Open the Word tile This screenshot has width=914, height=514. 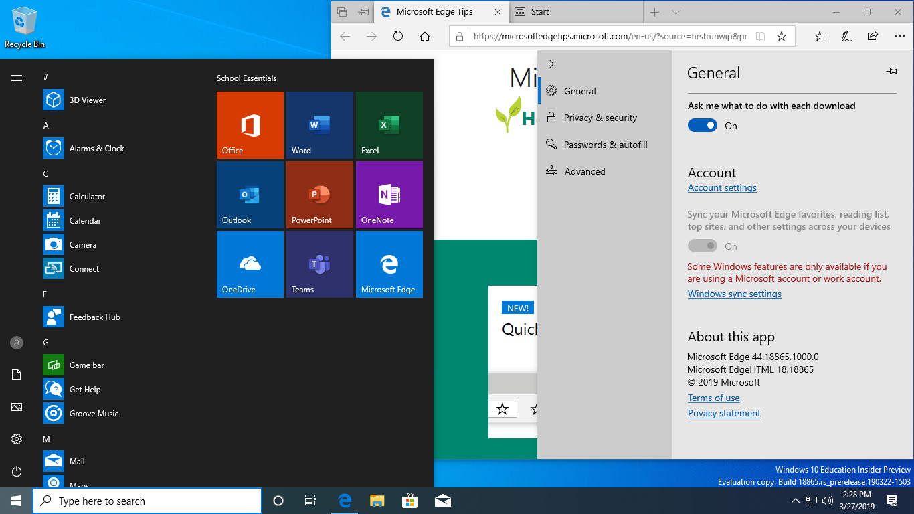320,125
